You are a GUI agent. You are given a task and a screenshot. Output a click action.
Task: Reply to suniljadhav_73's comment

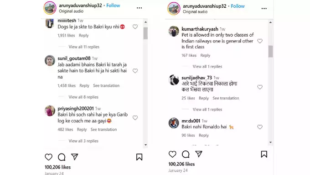point(204,98)
